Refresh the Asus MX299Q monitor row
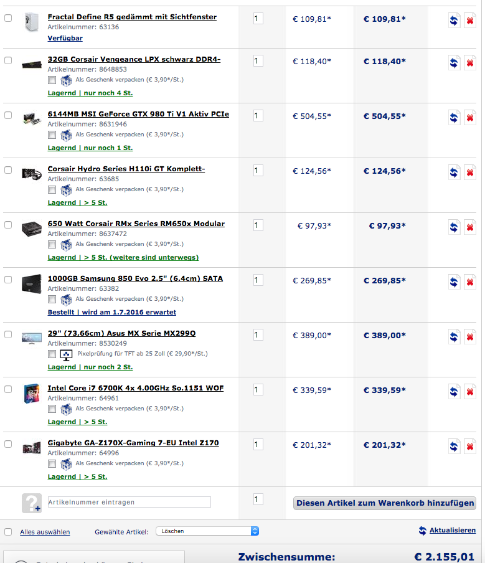 454,337
